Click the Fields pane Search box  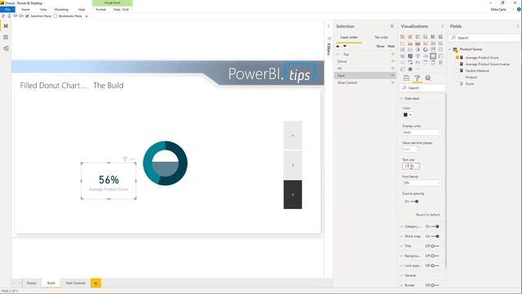pos(484,38)
